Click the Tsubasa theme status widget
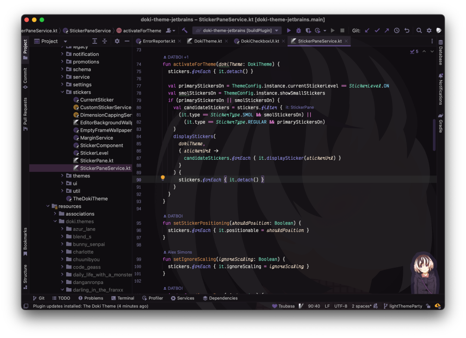466x338 pixels. [283, 306]
